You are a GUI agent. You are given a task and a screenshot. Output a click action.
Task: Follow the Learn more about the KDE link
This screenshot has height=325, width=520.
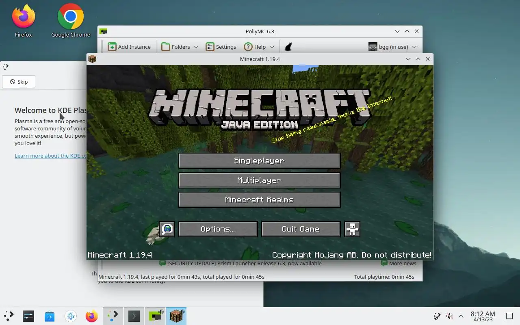(x=50, y=156)
